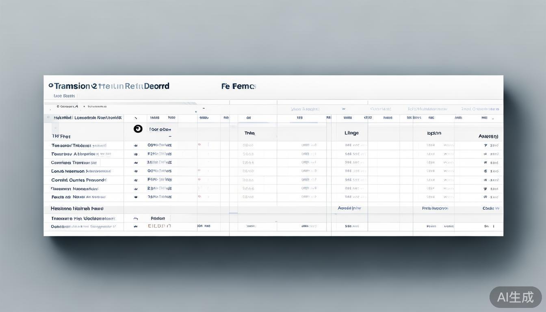
Task: Click the icon in the 'Fercts os' row
Action: [x=136, y=197]
